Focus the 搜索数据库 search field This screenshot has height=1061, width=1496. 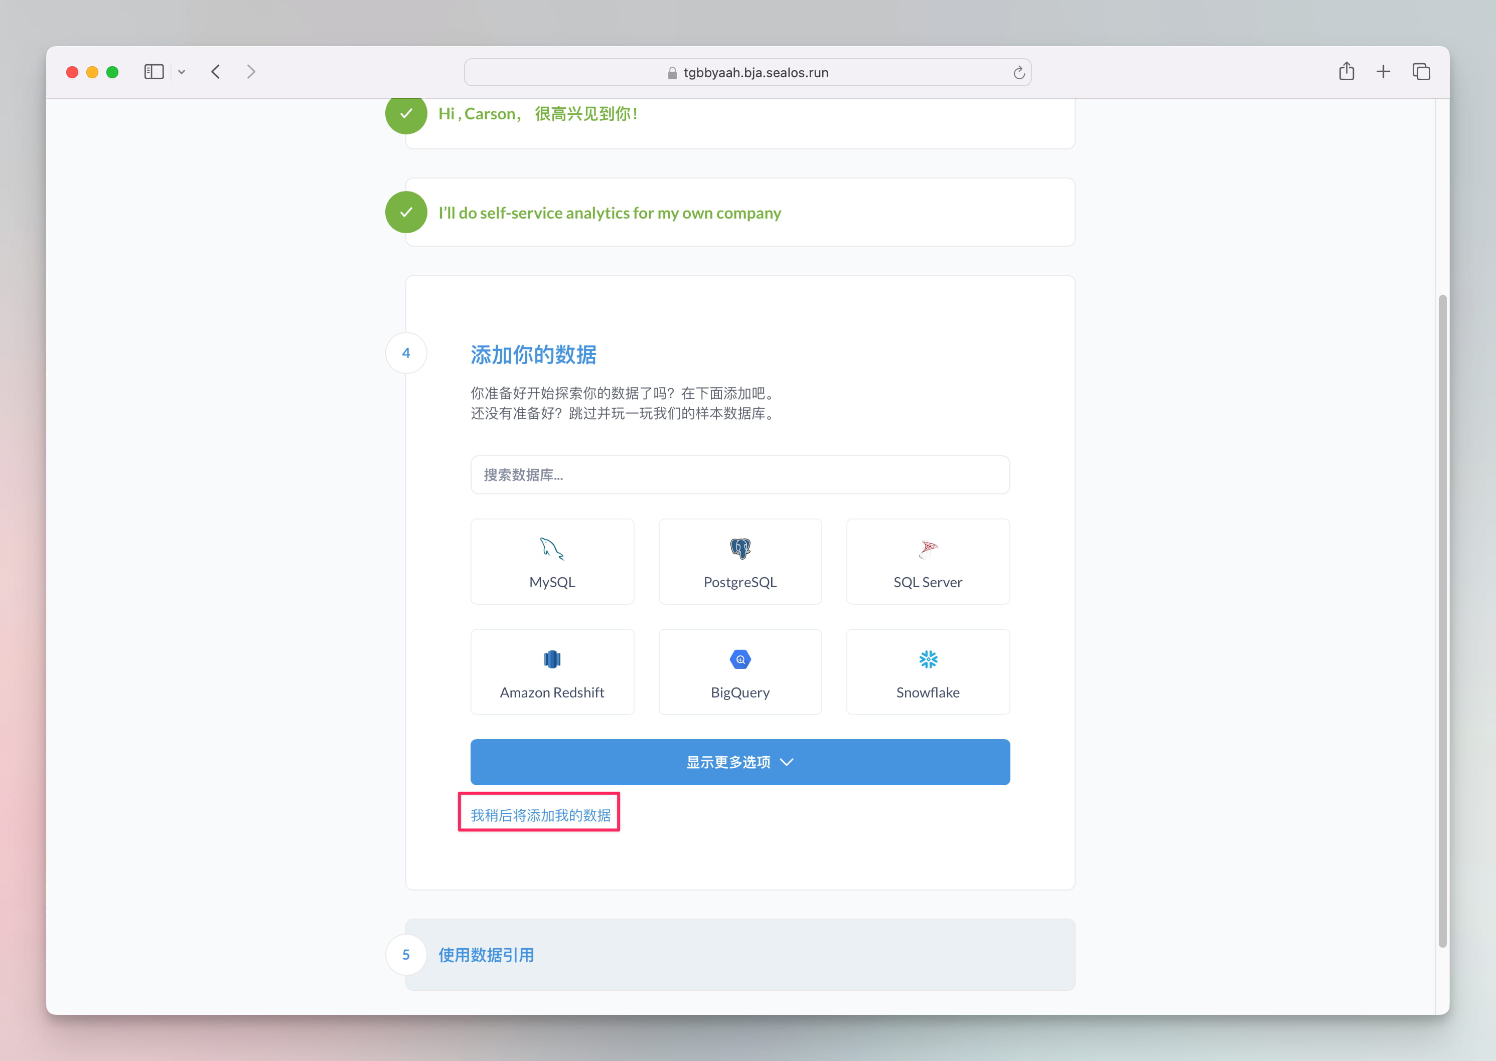click(x=740, y=475)
